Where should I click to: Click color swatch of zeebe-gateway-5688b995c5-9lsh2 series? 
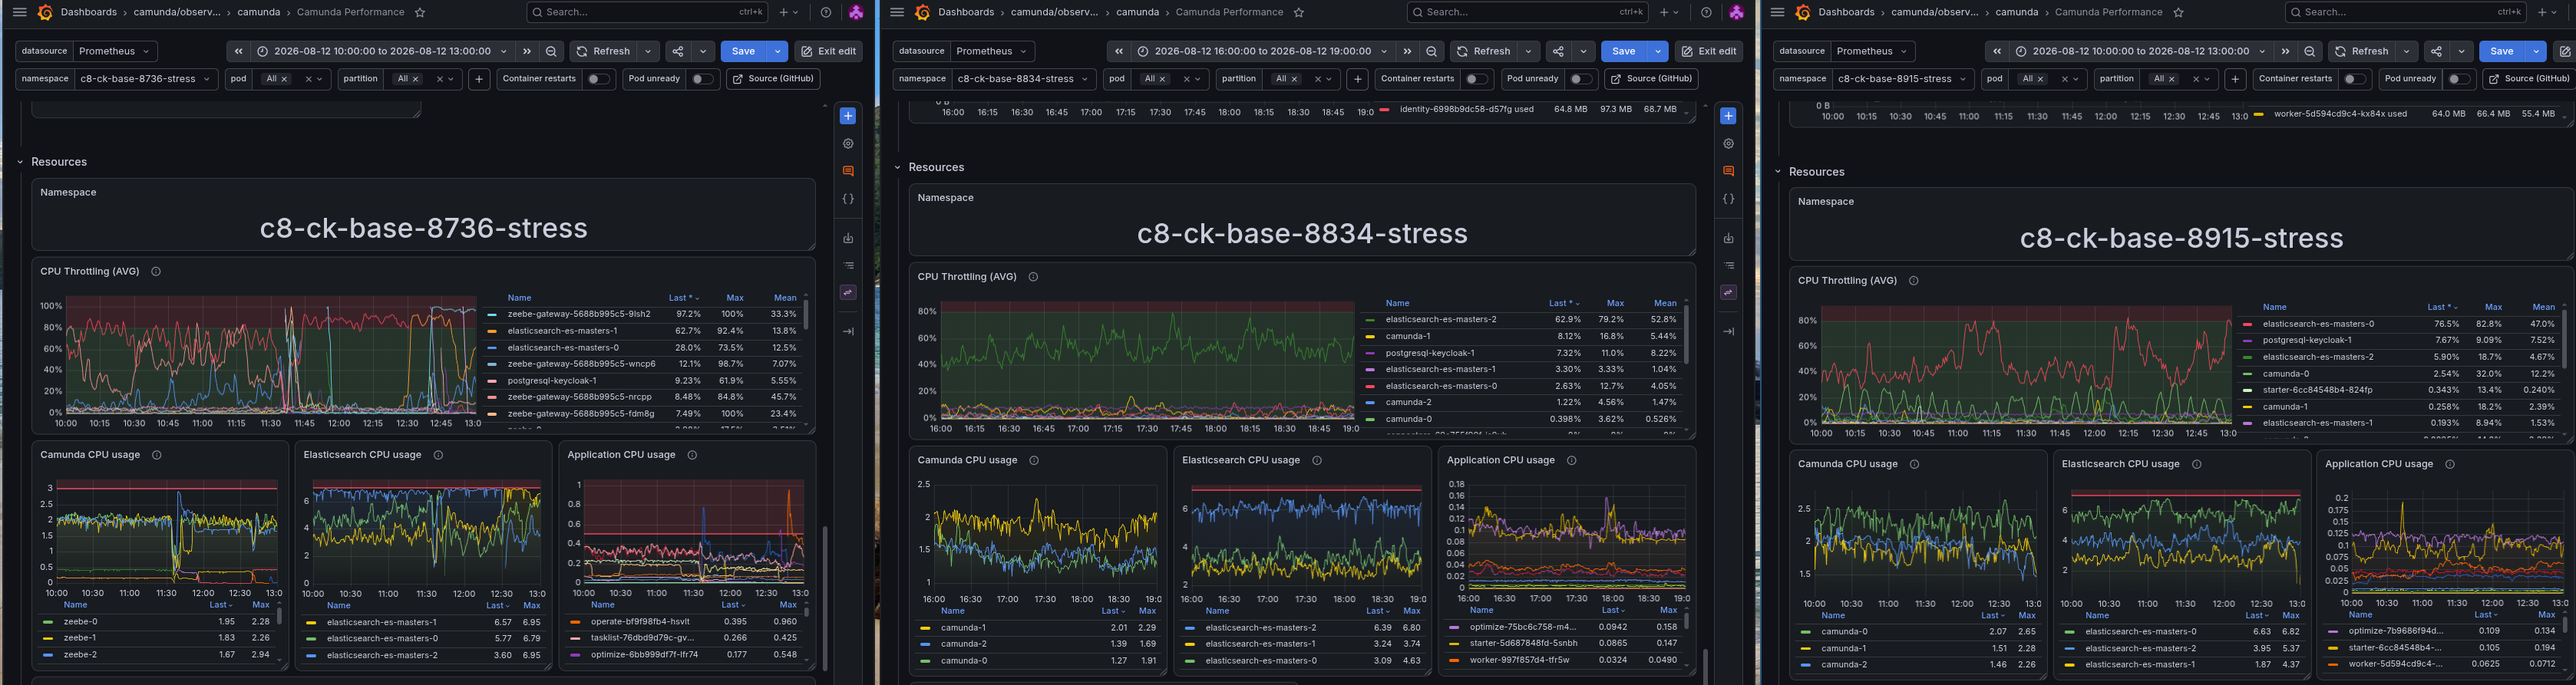click(492, 314)
